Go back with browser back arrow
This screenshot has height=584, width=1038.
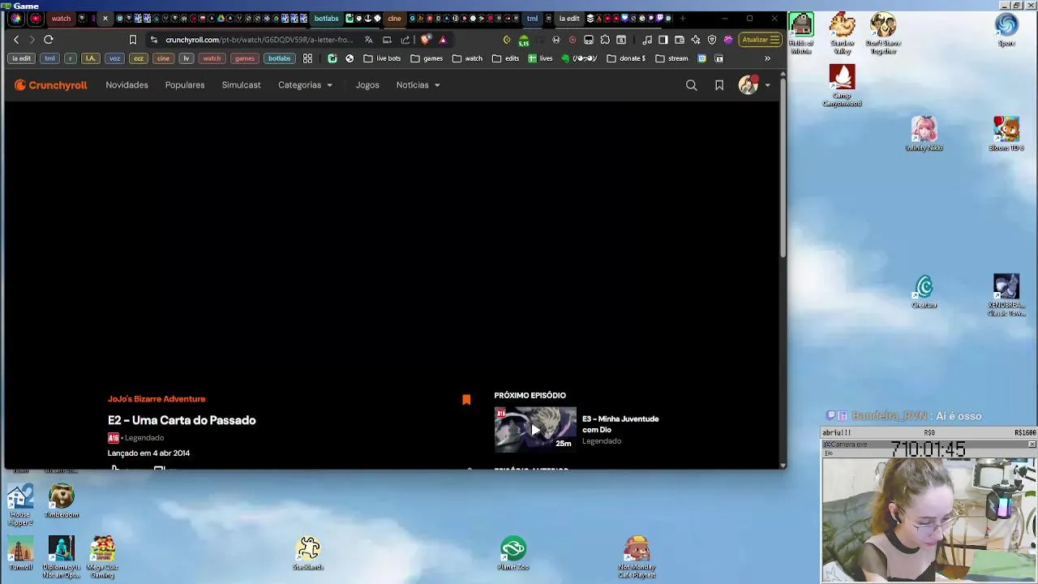(x=16, y=40)
